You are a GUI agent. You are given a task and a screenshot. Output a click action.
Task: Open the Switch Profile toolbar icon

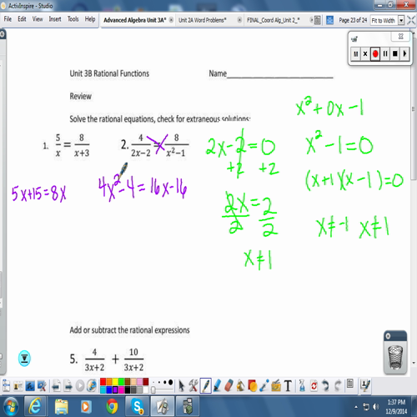pos(18,386)
